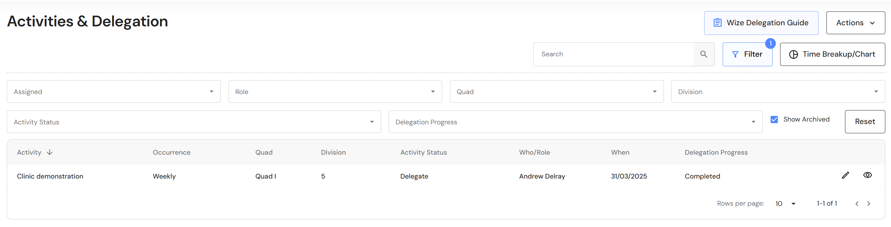Expand the Division filter dropdown

(778, 92)
